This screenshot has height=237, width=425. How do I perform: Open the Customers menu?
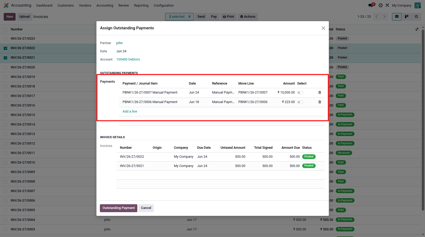pyautogui.click(x=66, y=5)
